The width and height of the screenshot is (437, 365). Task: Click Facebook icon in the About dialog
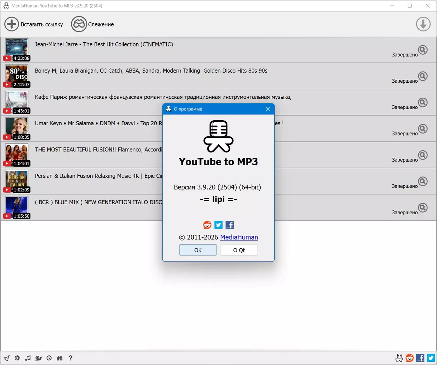pyautogui.click(x=229, y=225)
